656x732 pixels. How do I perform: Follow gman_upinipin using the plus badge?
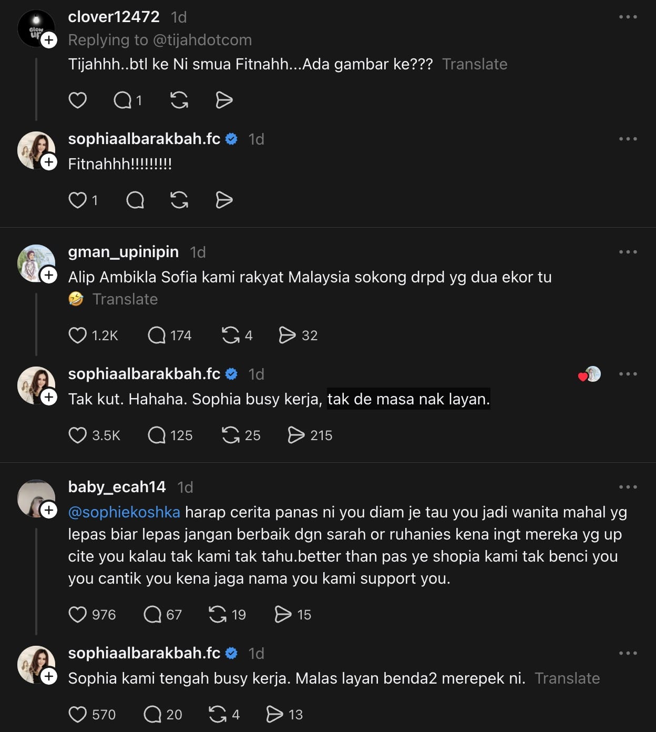tap(49, 275)
